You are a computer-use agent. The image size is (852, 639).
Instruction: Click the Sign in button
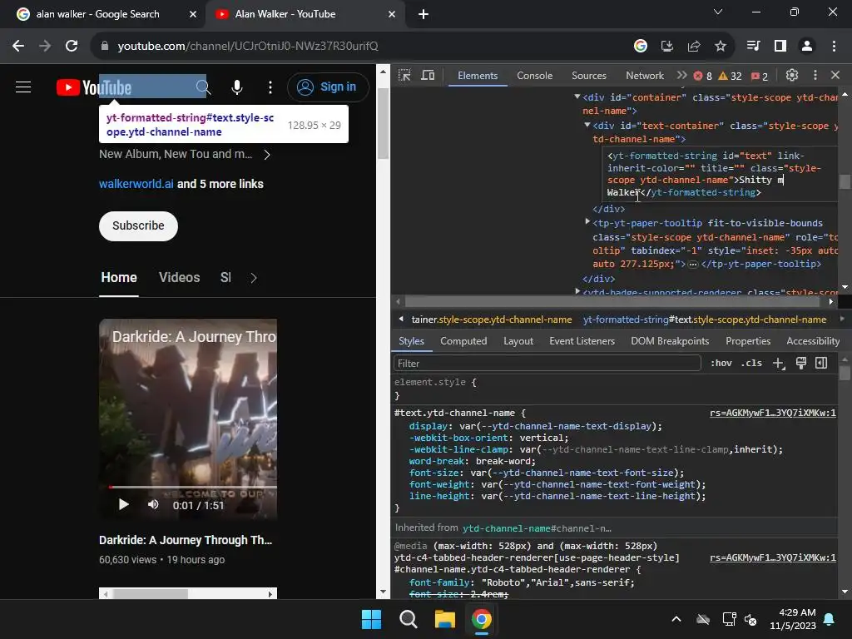click(x=328, y=87)
